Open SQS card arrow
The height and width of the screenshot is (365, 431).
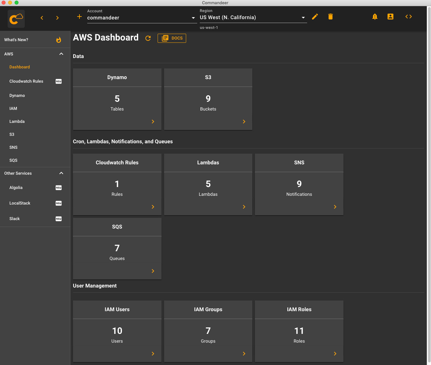[x=153, y=271]
